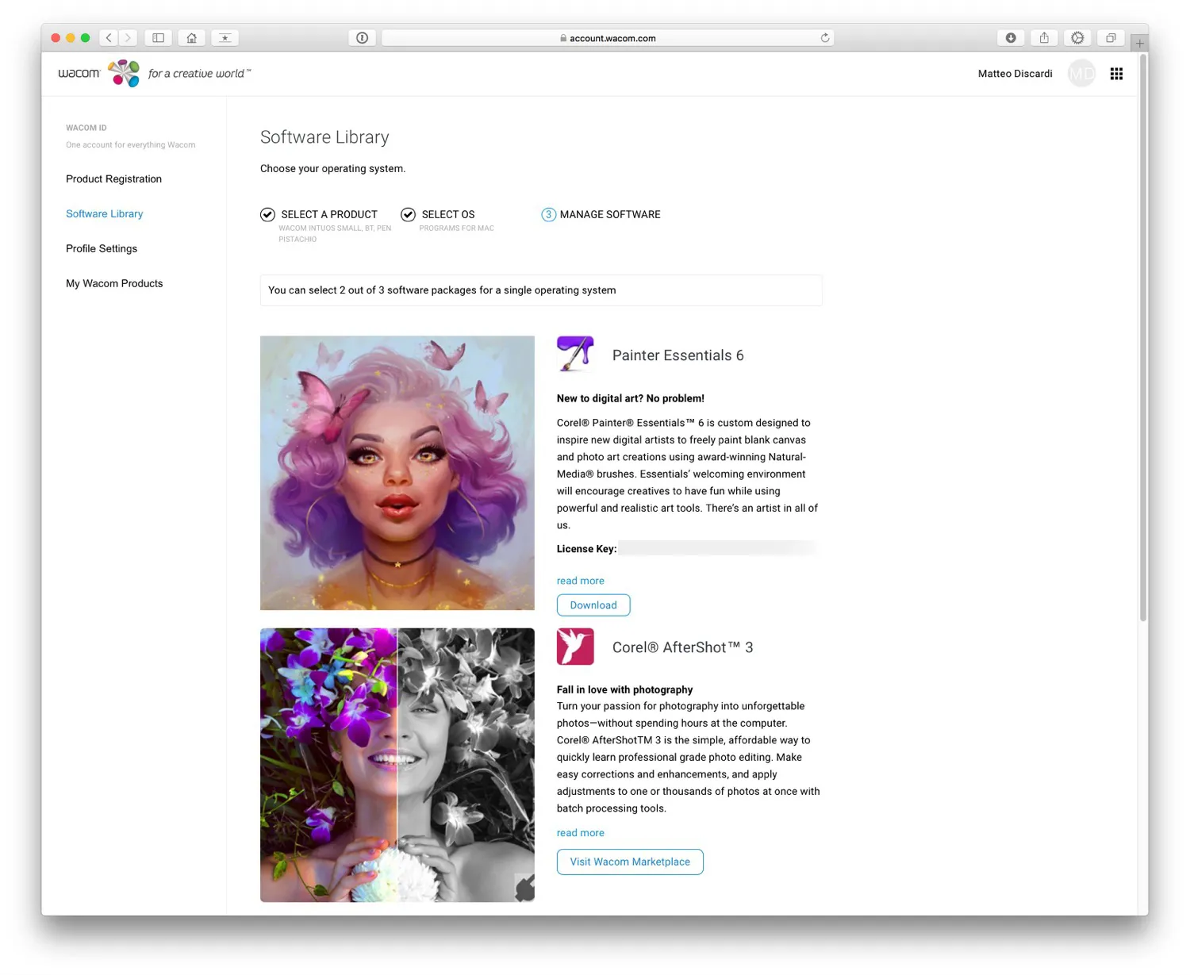
Task: Click the gear extension icon in toolbar
Action: point(1077,37)
